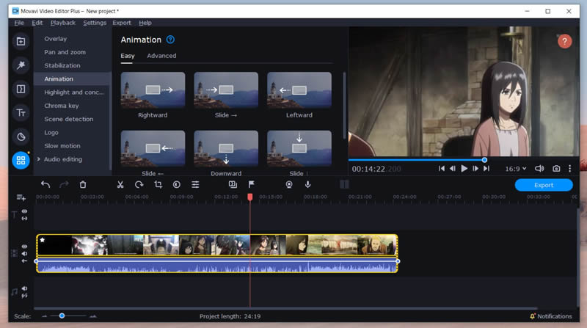Screen dimensions: 587x328
Task: Open the File import tab icon
Action: (x=21, y=41)
